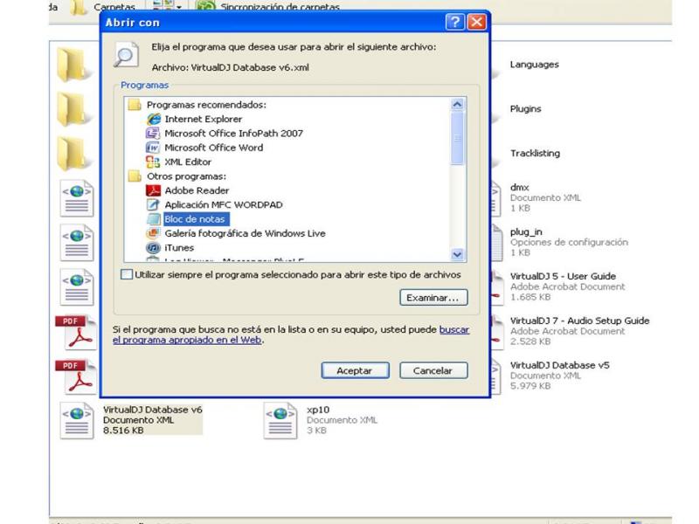
Task: Select the XML Editor icon
Action: pos(153,162)
